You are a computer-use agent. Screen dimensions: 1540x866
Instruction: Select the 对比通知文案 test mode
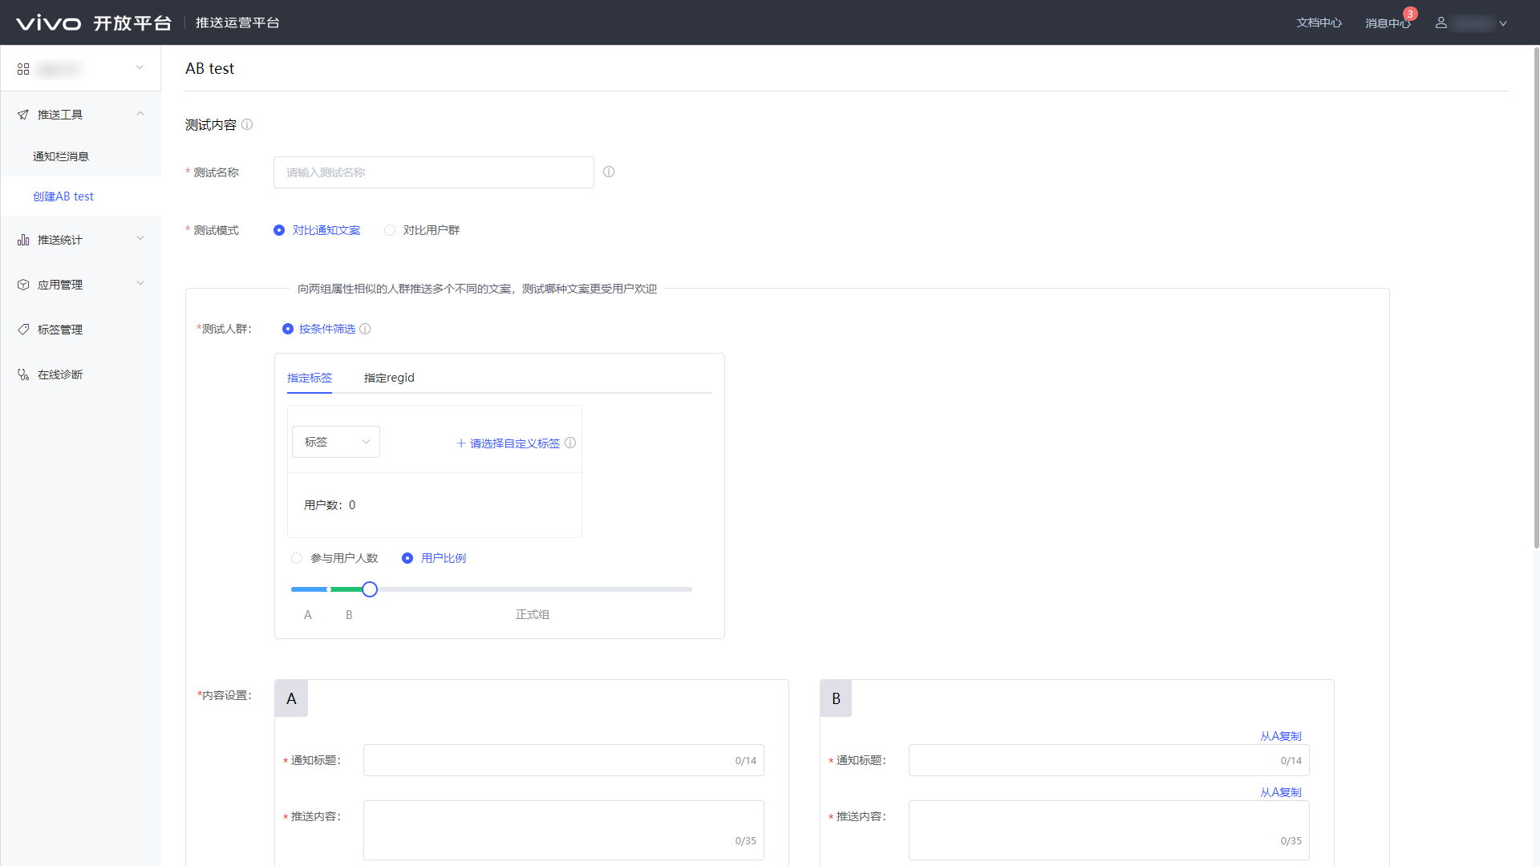tap(317, 230)
